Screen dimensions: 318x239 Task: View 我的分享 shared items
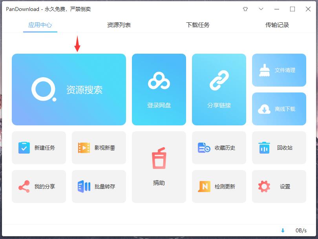click(x=39, y=186)
